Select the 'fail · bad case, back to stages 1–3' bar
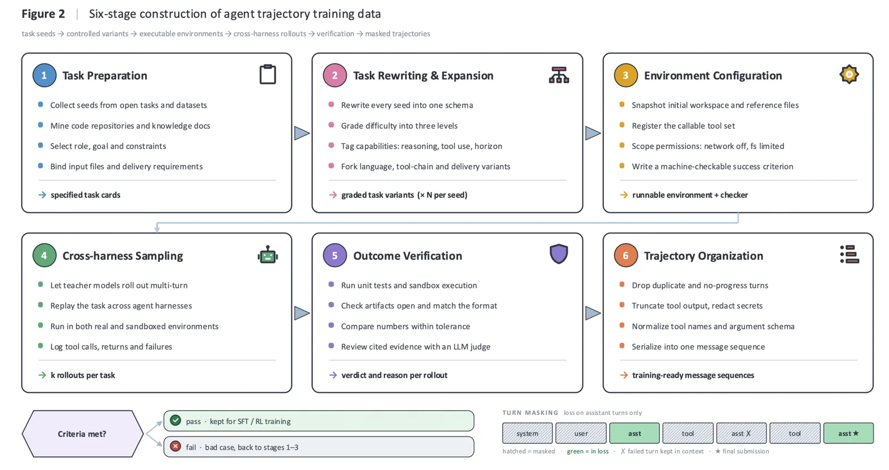 tap(319, 447)
